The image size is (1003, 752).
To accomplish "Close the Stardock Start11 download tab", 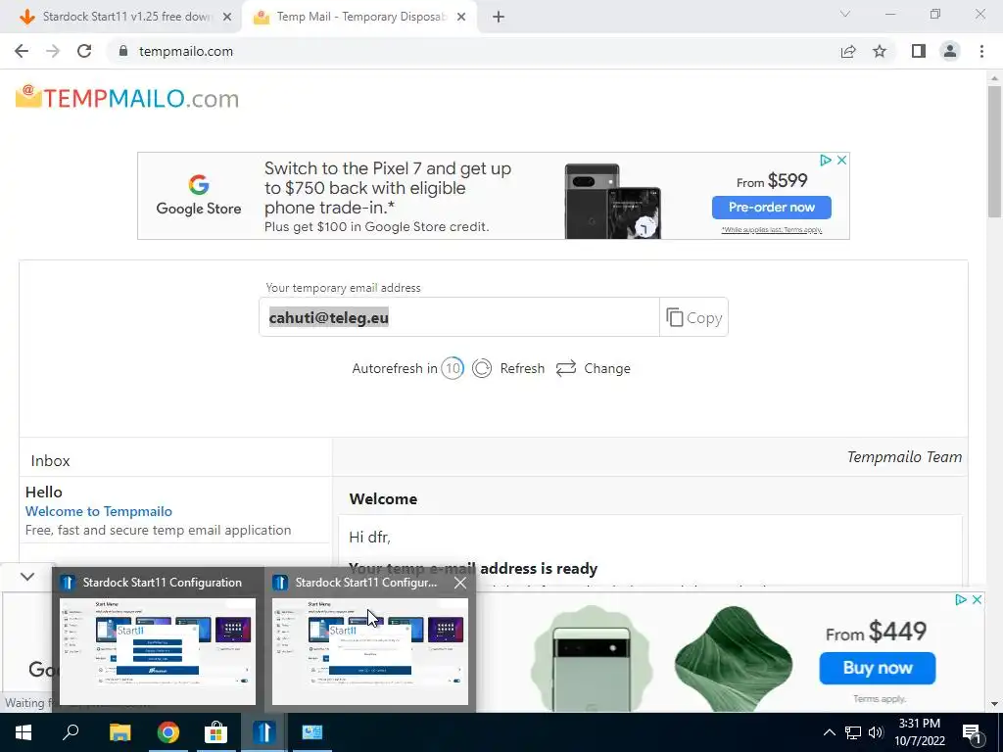I will pyautogui.click(x=227, y=18).
